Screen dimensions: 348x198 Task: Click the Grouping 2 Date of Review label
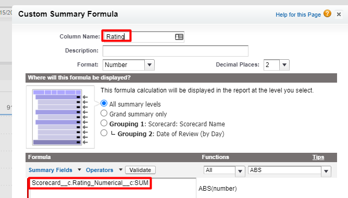click(x=171, y=134)
